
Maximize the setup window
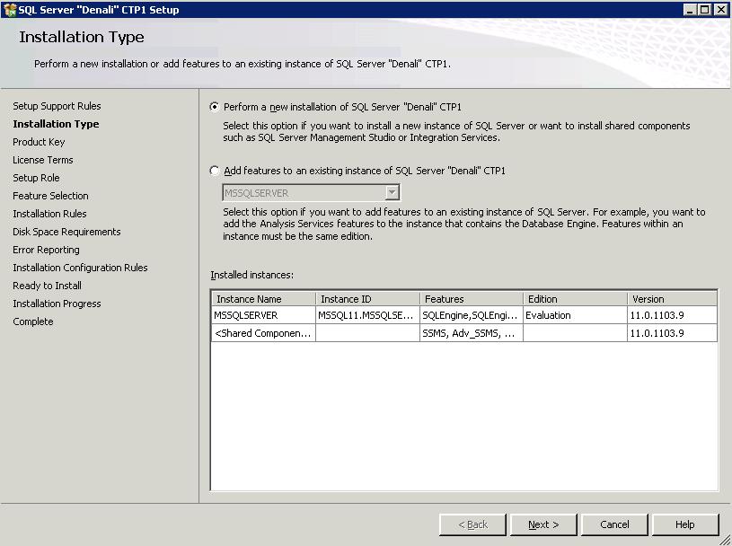(x=705, y=10)
